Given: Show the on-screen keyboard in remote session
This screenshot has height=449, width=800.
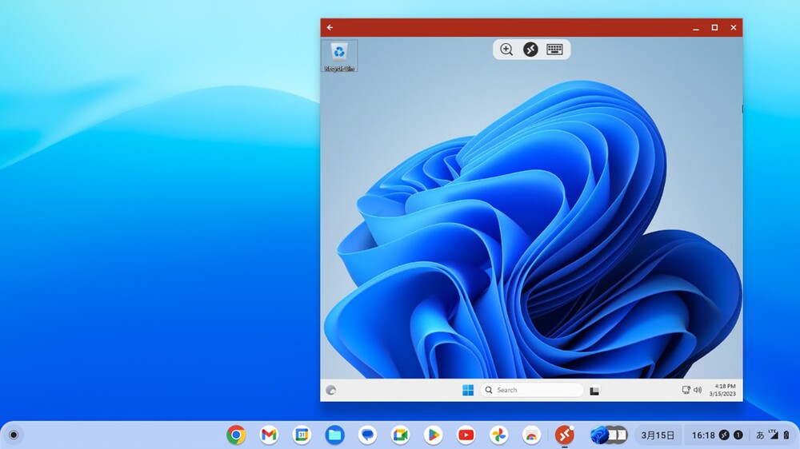Looking at the screenshot, I should pyautogui.click(x=554, y=50).
